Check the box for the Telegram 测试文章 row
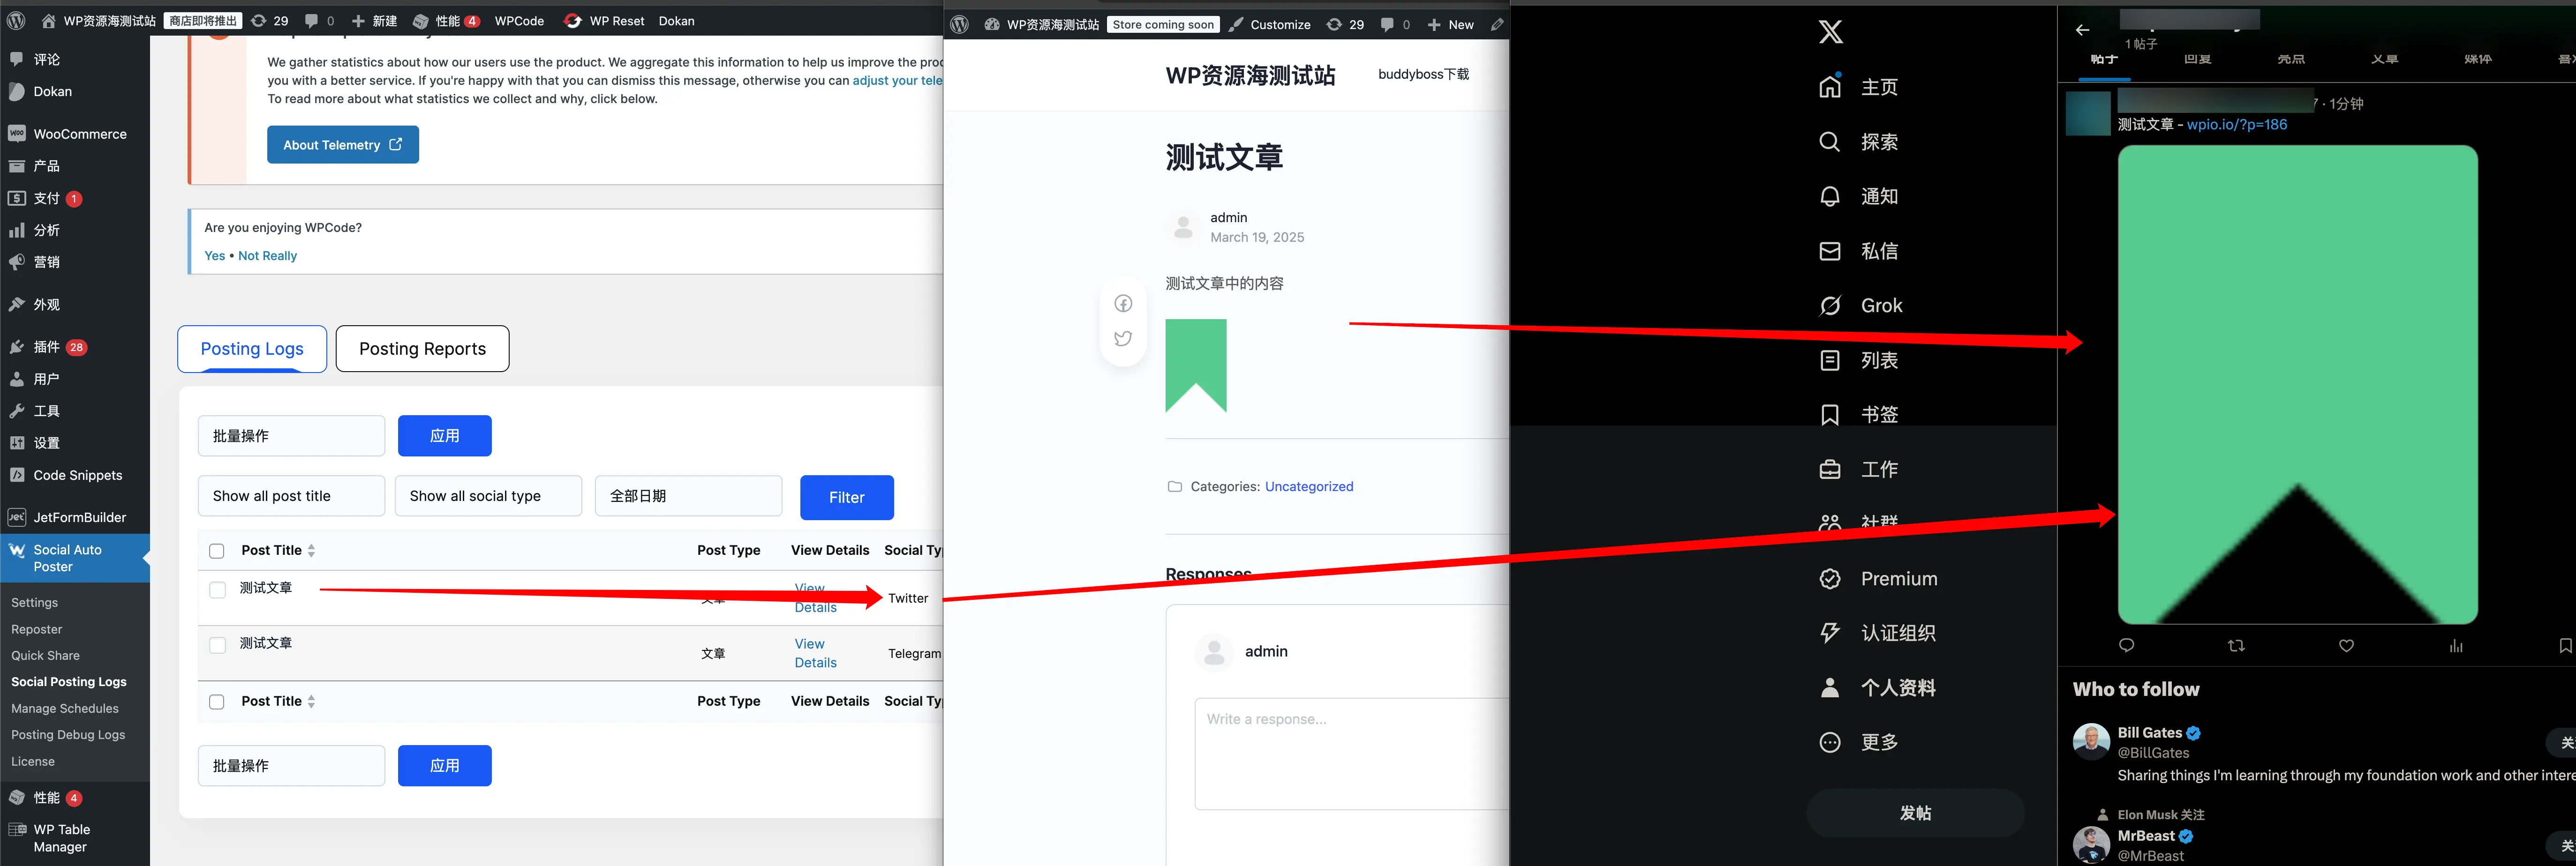Screen dimensions: 2576x866 [217, 645]
